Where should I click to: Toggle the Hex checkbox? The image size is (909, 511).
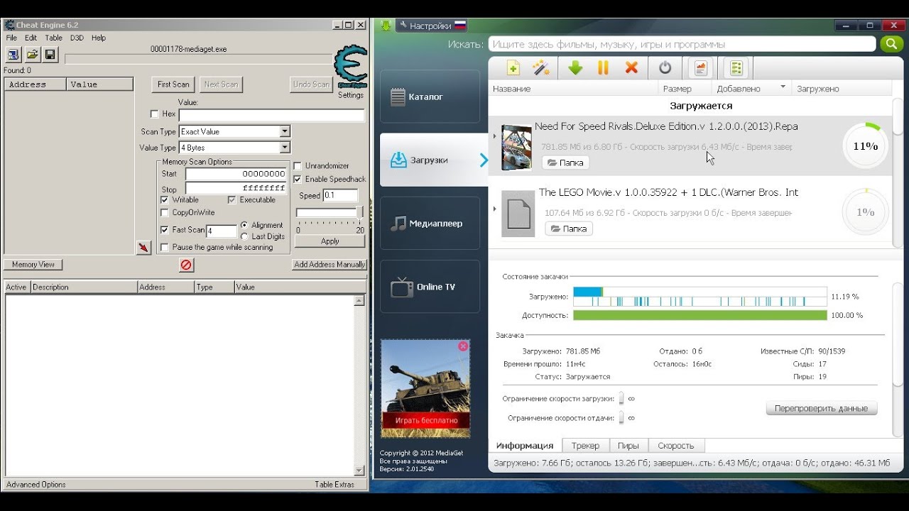point(155,114)
